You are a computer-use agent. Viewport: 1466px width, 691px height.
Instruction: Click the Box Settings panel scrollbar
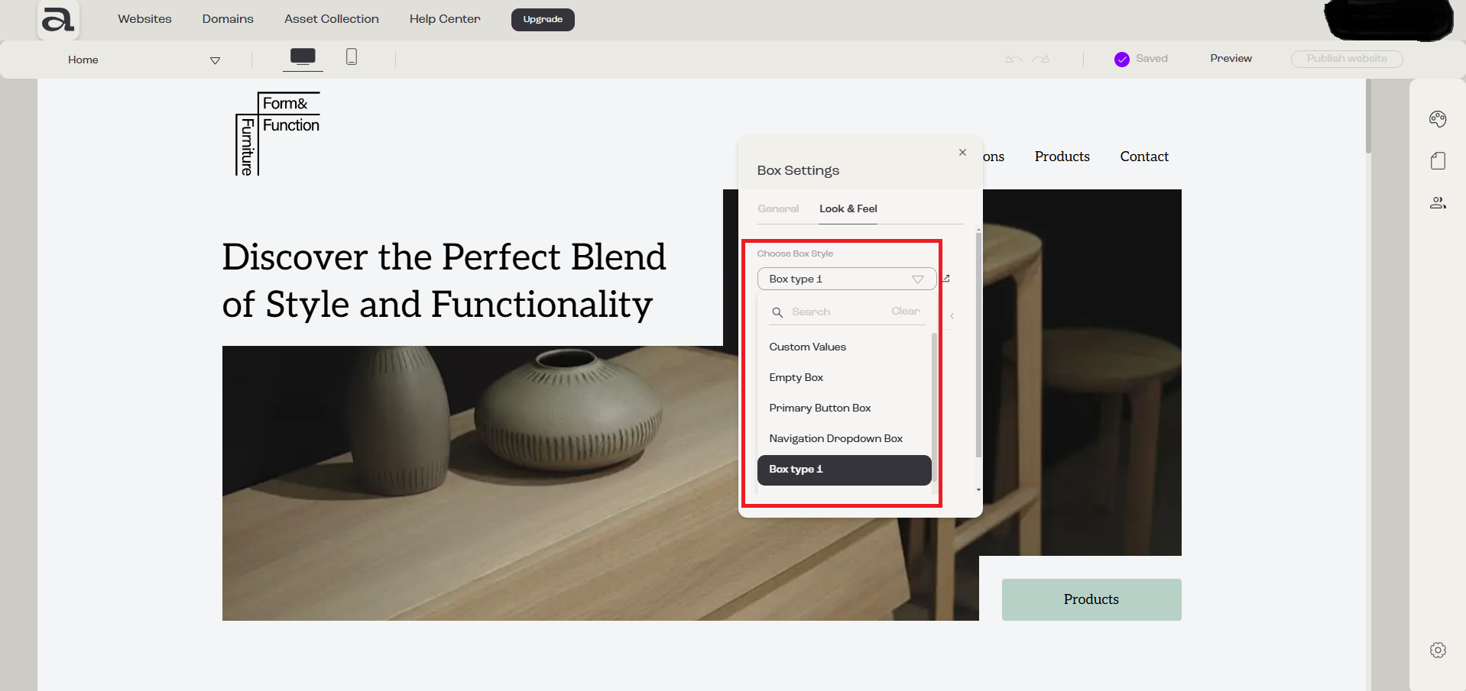[978, 344]
